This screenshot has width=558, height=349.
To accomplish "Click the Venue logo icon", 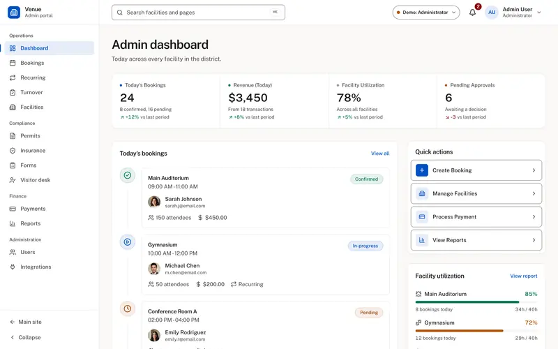I will point(14,12).
